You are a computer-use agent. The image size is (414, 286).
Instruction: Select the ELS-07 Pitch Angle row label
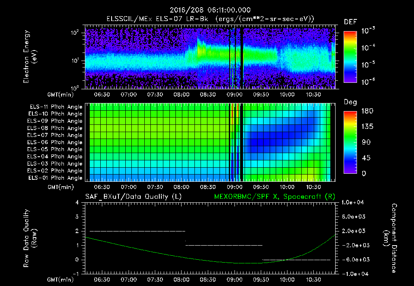(55, 135)
